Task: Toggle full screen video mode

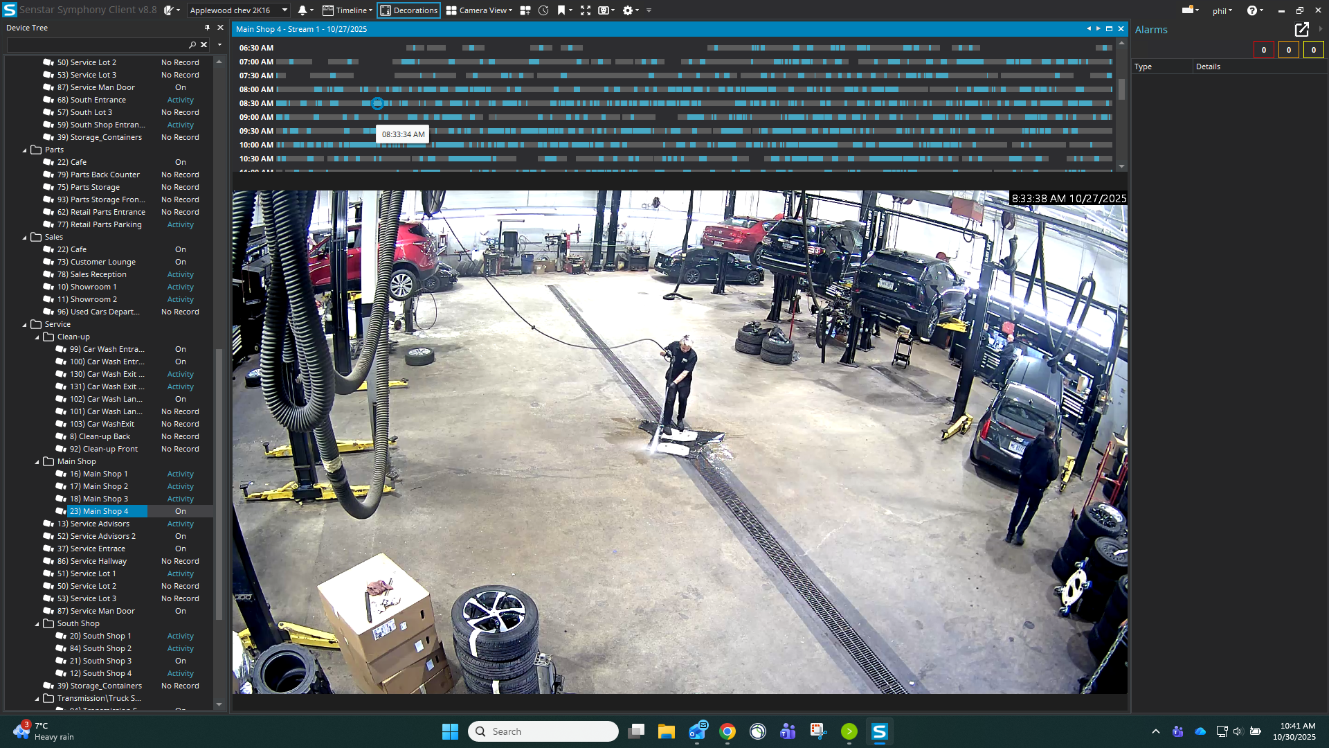Action: point(586,10)
